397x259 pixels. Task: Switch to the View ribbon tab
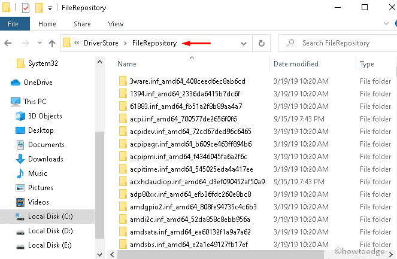116,25
